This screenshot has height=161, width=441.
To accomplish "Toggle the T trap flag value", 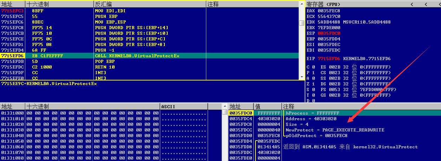I will 313,95.
